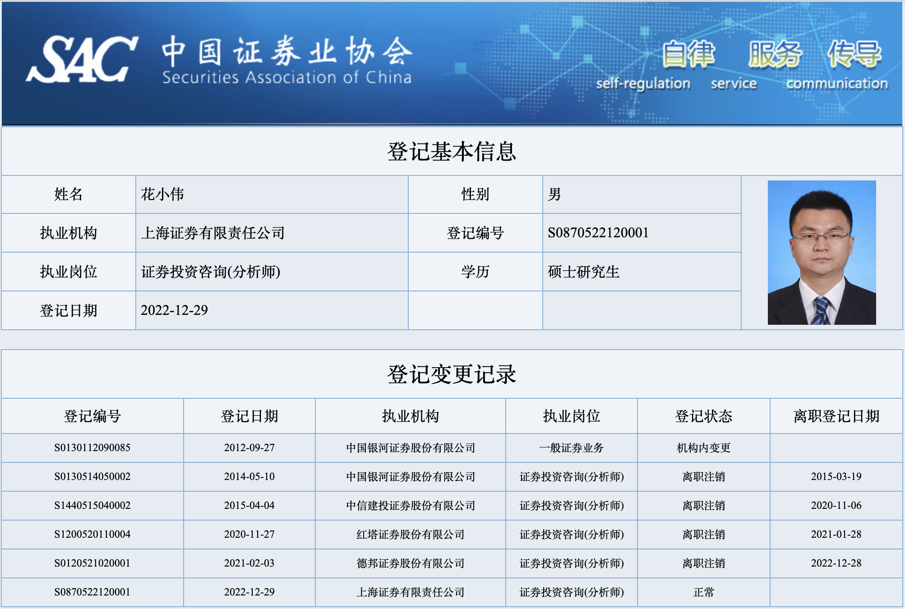Click the 登记编号 column header

point(92,416)
